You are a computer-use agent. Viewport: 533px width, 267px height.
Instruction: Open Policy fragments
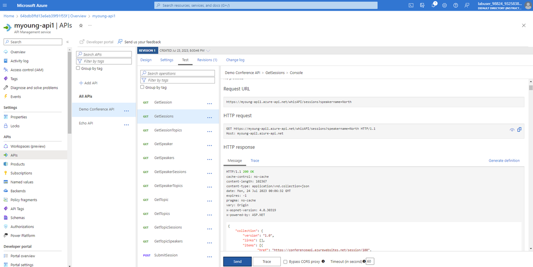click(x=24, y=200)
